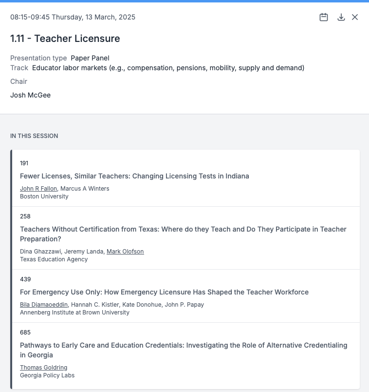Open 'For Emergency Use Only' paper
Screen dimensions: 369x392
[164, 292]
